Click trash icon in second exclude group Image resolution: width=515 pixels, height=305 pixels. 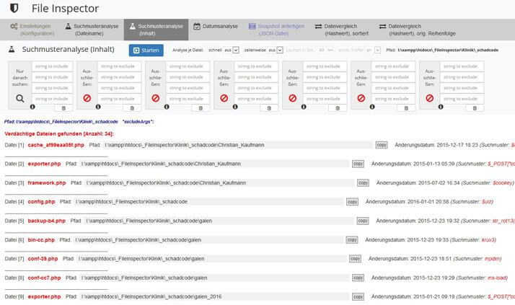point(201,108)
